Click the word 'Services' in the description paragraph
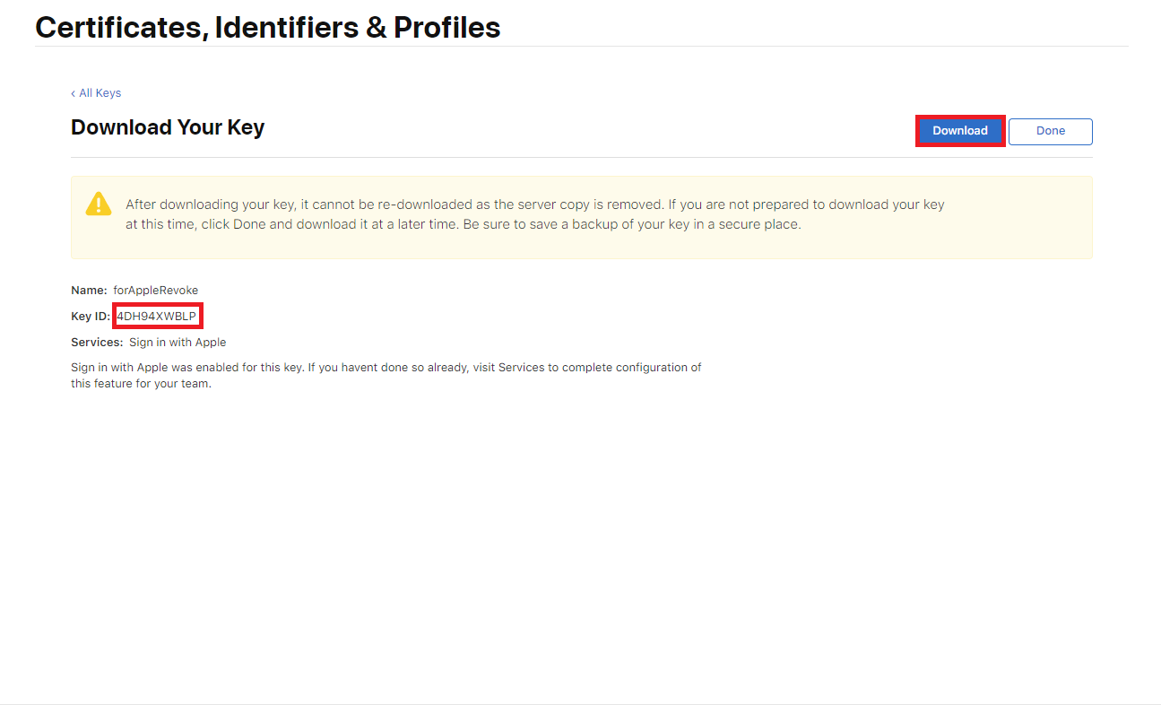The height and width of the screenshot is (713, 1161). tap(523, 368)
